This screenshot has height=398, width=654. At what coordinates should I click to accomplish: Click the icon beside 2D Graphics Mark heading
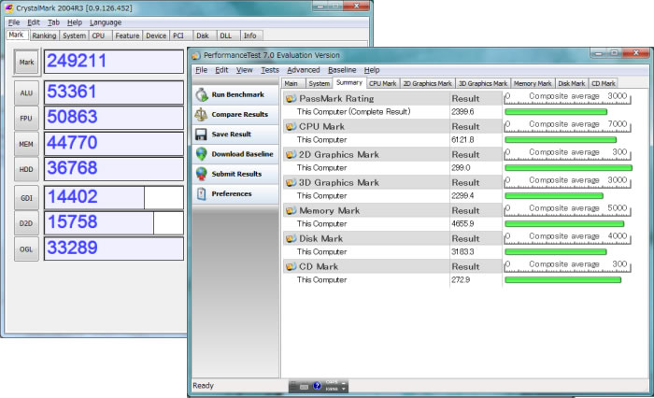[x=291, y=154]
